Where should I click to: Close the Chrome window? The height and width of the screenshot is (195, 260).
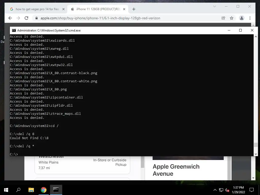250,6
